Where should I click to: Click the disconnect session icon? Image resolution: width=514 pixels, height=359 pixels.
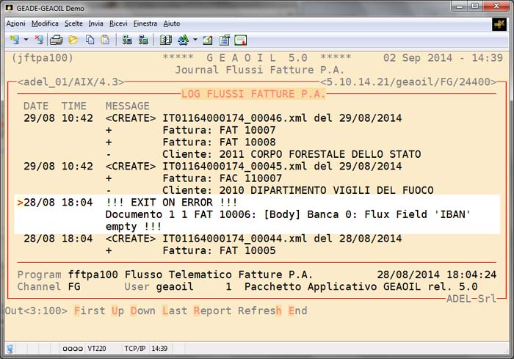click(x=39, y=40)
